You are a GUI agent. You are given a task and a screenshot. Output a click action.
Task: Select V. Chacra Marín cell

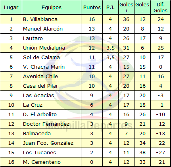[x=52, y=67]
